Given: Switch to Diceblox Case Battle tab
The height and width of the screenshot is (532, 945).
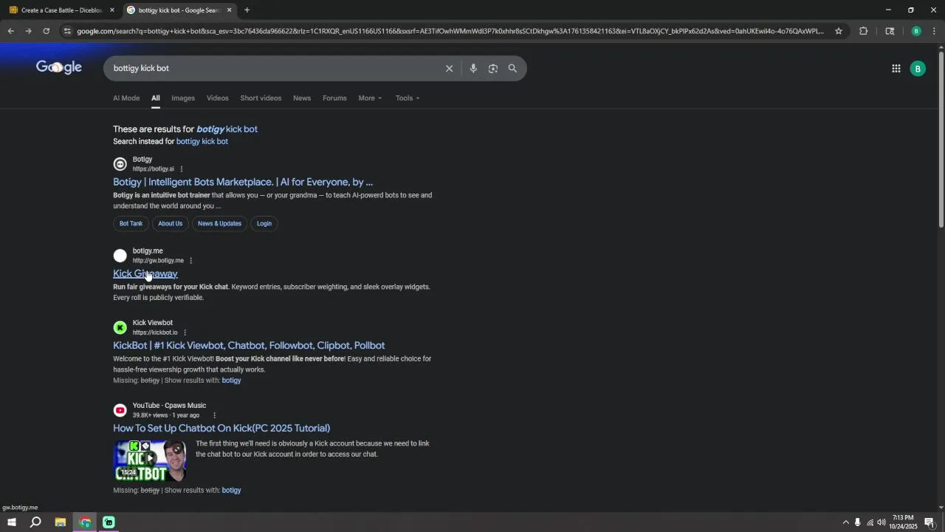Looking at the screenshot, I should click(x=62, y=10).
